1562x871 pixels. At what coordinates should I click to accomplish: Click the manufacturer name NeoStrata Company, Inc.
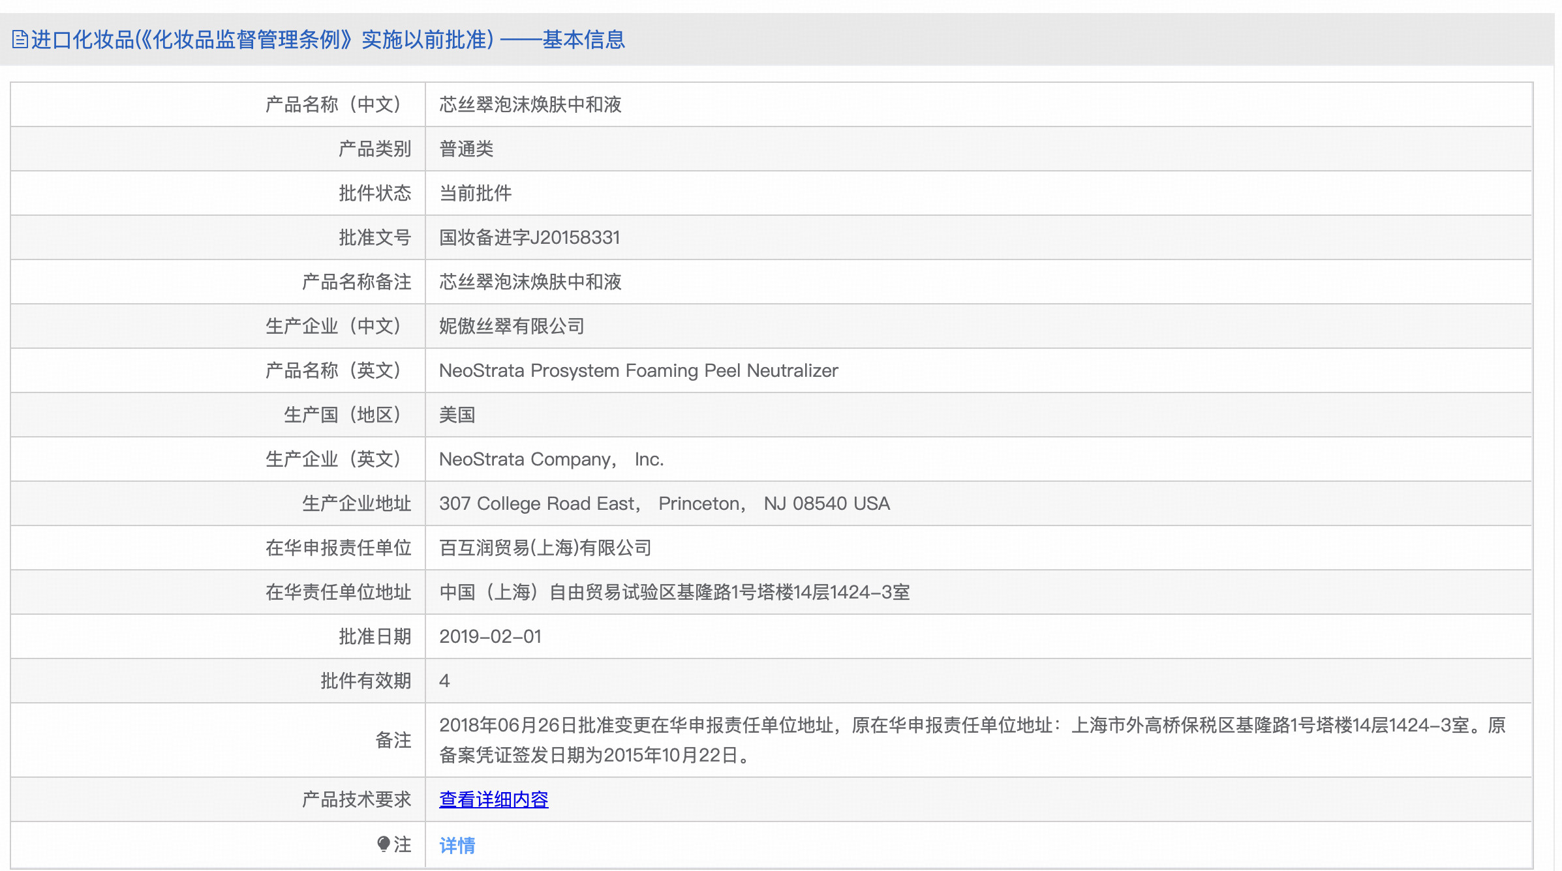point(551,459)
